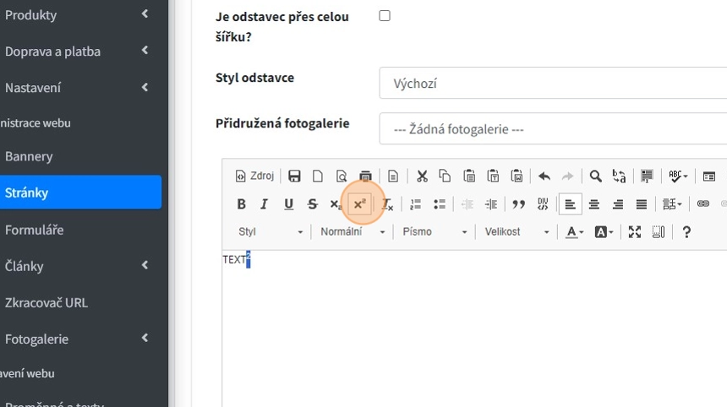
Task: Insert a numbered list
Action: point(415,204)
